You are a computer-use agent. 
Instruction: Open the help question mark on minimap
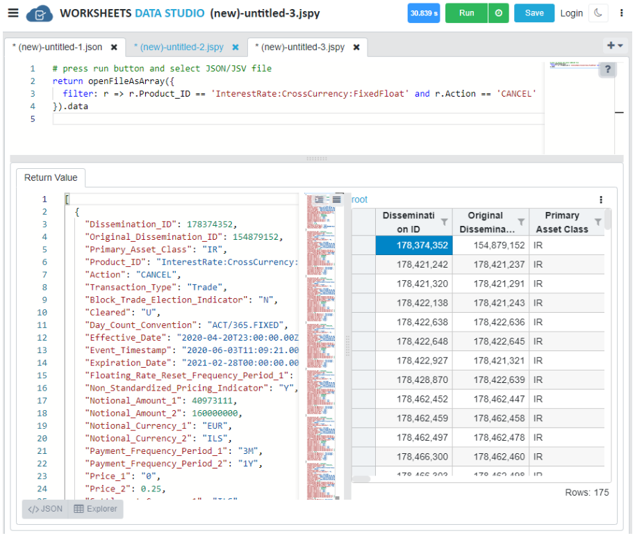(x=607, y=70)
